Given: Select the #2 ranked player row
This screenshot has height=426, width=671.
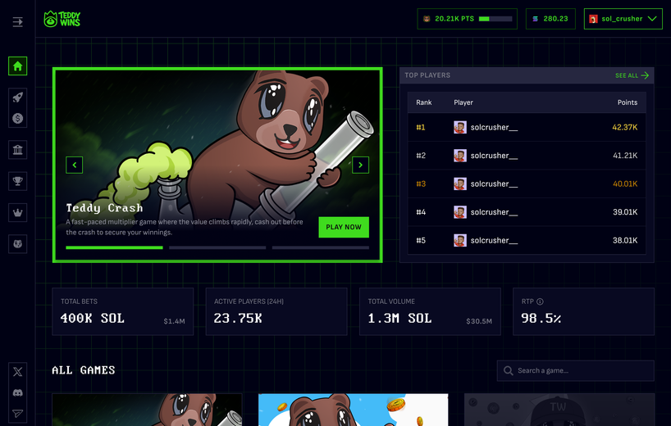Looking at the screenshot, I should click(x=527, y=156).
